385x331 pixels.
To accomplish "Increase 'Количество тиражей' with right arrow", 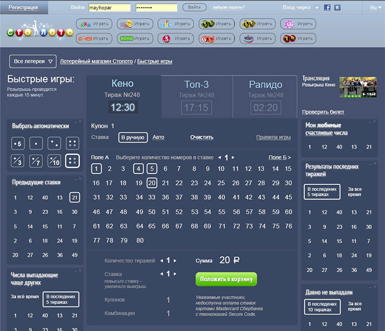I will [176, 261].
